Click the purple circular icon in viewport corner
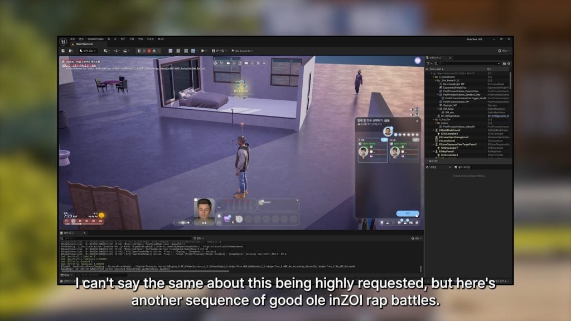The height and width of the screenshot is (321, 571). 417,60
